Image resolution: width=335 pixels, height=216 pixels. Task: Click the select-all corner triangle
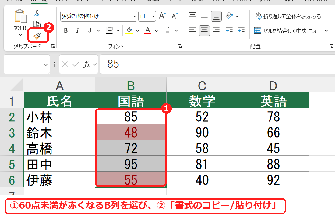(x=17, y=85)
